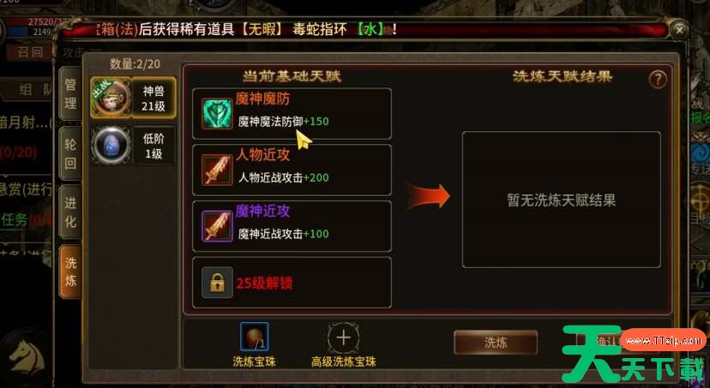Click the 洗炼 refine button
The height and width of the screenshot is (388, 710).
496,343
